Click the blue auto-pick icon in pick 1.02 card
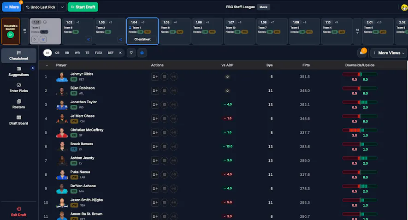The width and height of the screenshot is (408, 220). [x=88, y=39]
